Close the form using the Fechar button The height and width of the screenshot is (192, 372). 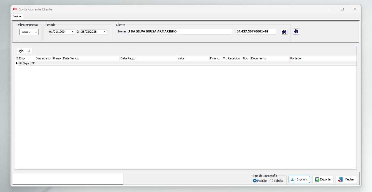point(346,179)
